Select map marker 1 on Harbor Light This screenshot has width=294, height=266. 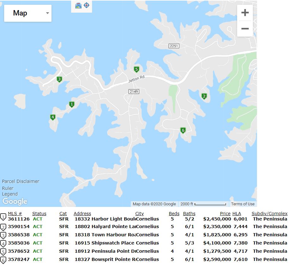point(72,104)
